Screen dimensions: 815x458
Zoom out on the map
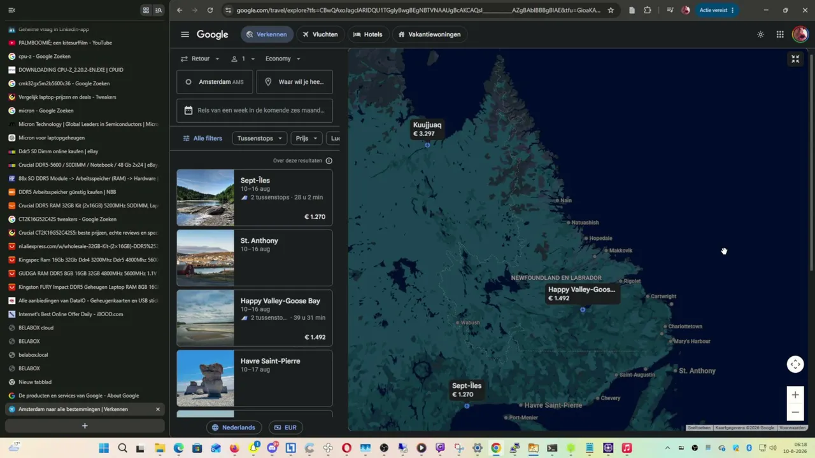(x=795, y=412)
